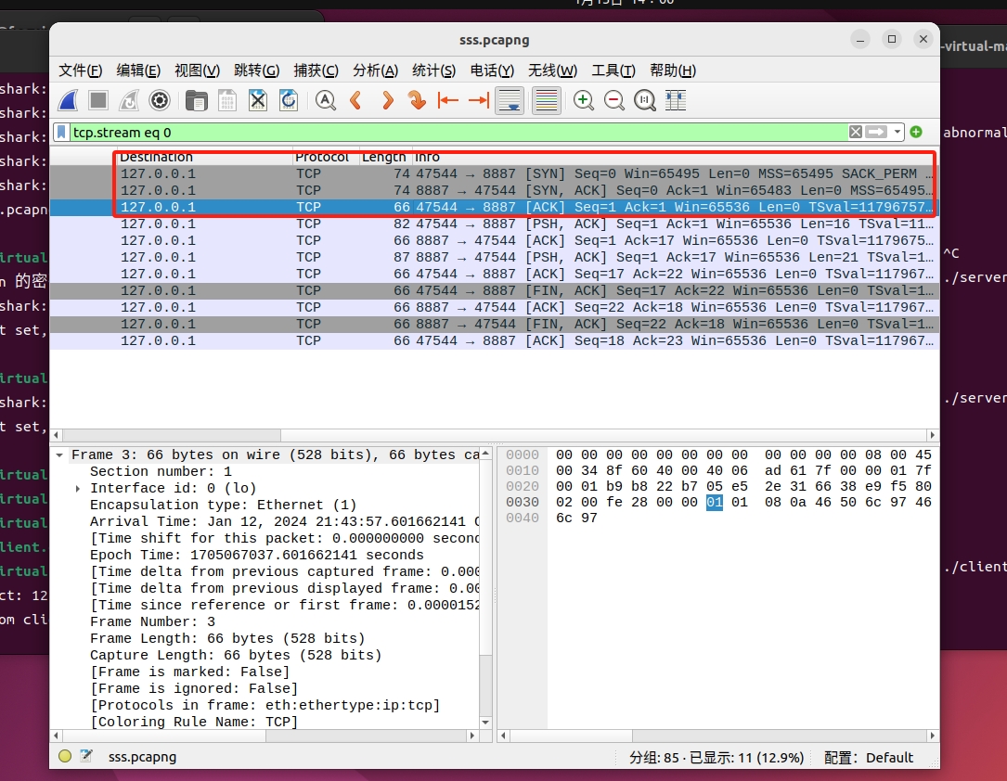1007x781 pixels.
Task: Click the 配置: Default profile label
Action: [x=869, y=758]
